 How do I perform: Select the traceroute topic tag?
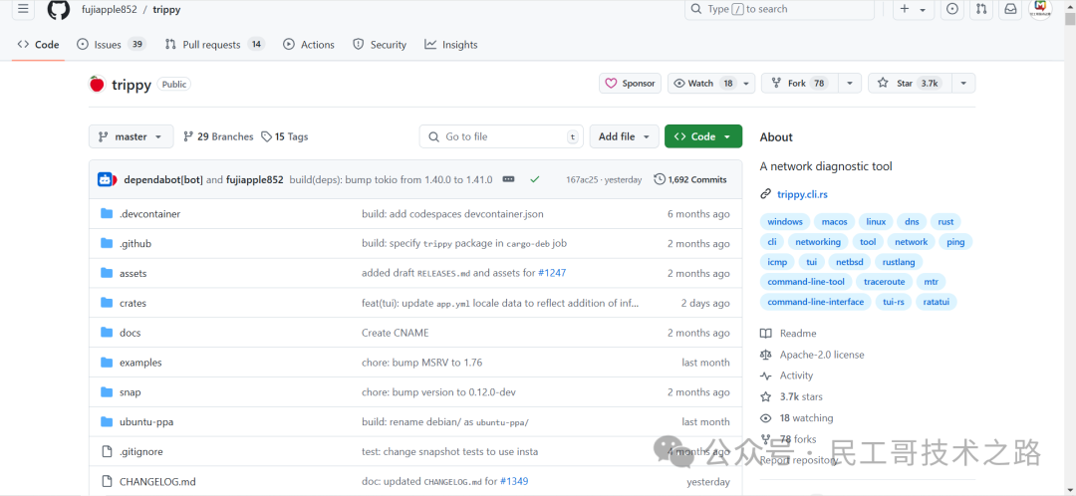click(x=884, y=282)
